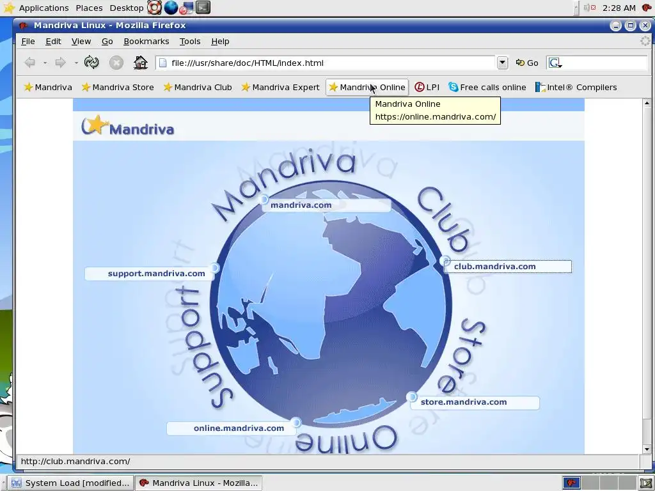Viewport: 655px width, 491px height.
Task: Open the Go menu
Action: tap(107, 42)
